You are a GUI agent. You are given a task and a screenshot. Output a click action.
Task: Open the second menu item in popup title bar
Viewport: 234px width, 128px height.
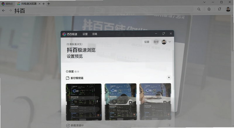coord(94,34)
